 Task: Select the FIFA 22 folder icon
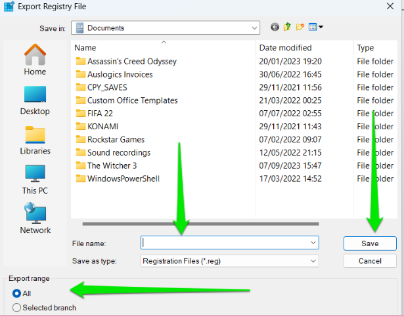[x=81, y=114]
